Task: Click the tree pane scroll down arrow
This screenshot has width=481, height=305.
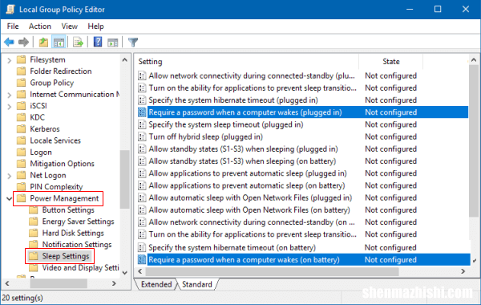Action: click(x=124, y=272)
